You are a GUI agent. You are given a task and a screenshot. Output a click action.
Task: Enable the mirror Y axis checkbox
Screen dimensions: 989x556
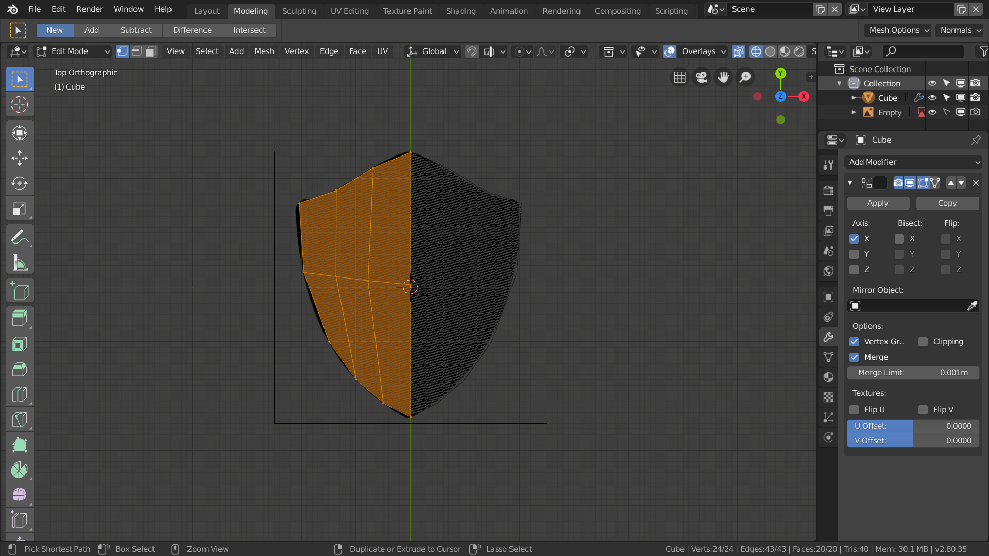854,254
